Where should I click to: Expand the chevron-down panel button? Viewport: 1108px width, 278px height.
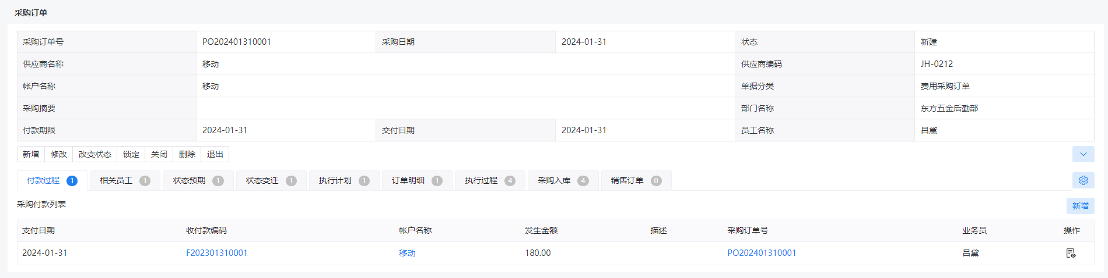(1083, 154)
